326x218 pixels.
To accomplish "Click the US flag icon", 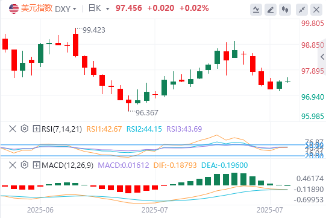I will [x=14, y=8].
